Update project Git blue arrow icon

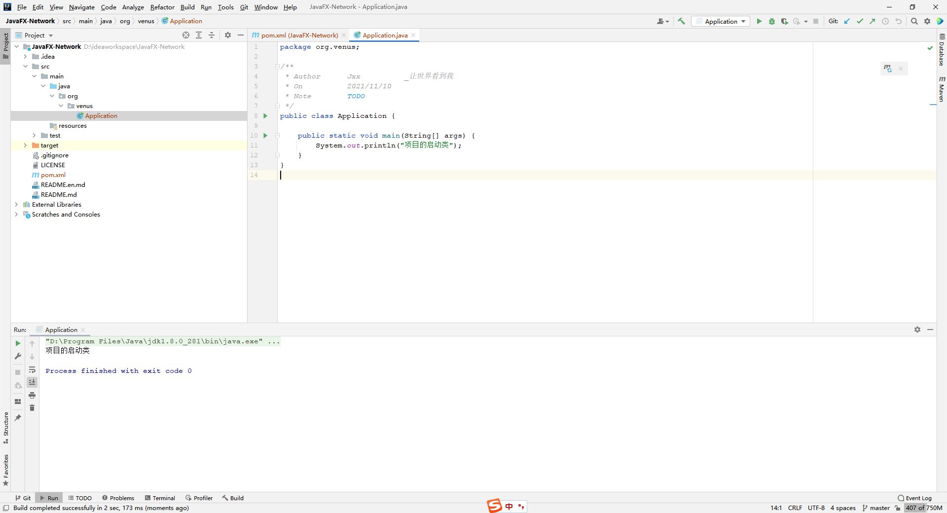(x=847, y=21)
